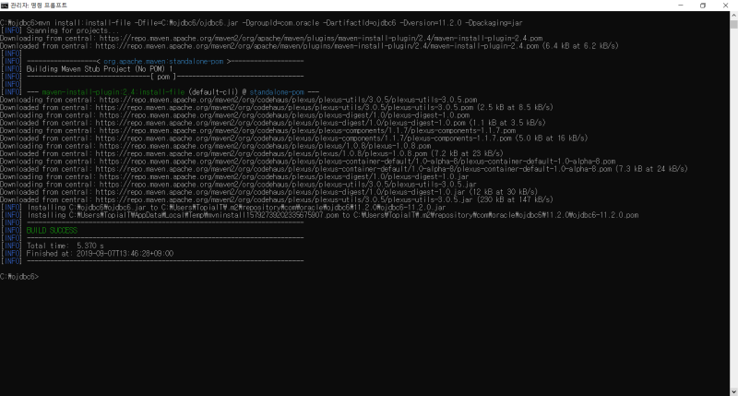Click the C:\ojdbc6> prompt on last line
Image resolution: width=738 pixels, height=396 pixels.
pos(19,276)
